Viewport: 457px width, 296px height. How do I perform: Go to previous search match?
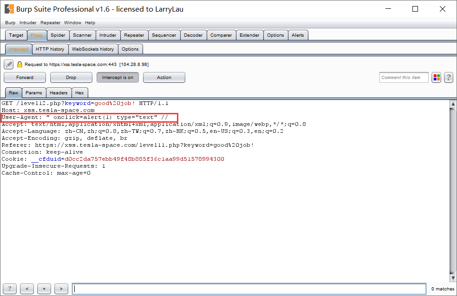[x=27, y=289]
